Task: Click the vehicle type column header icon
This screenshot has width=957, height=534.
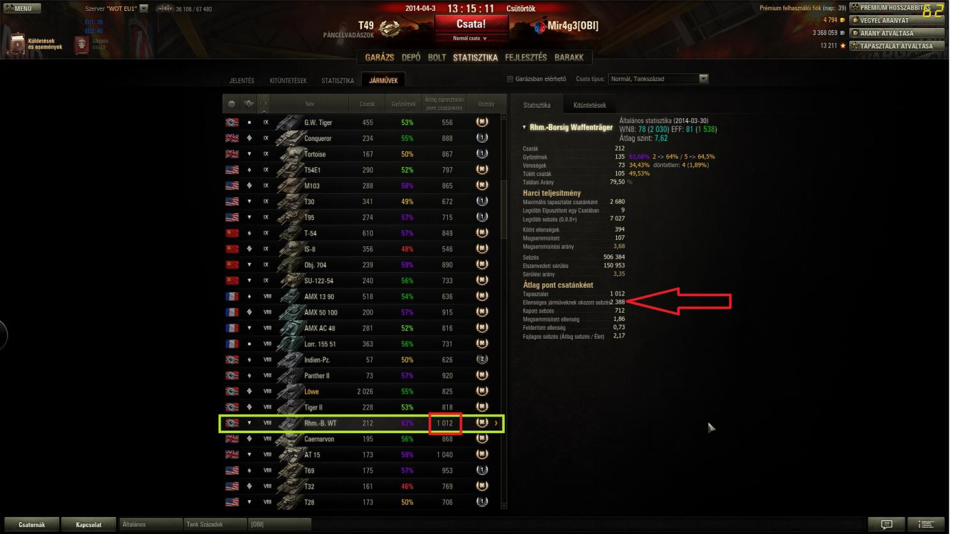Action: pyautogui.click(x=249, y=103)
